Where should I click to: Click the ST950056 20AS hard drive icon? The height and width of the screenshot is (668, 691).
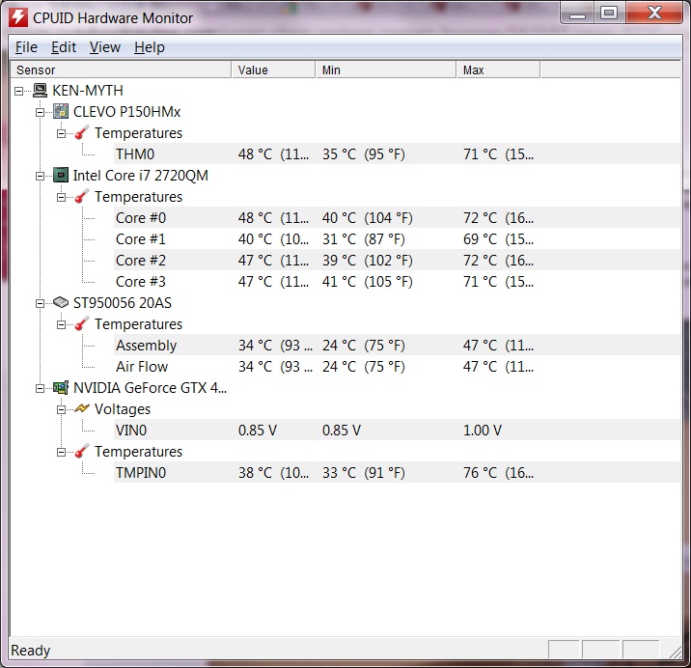tap(61, 302)
